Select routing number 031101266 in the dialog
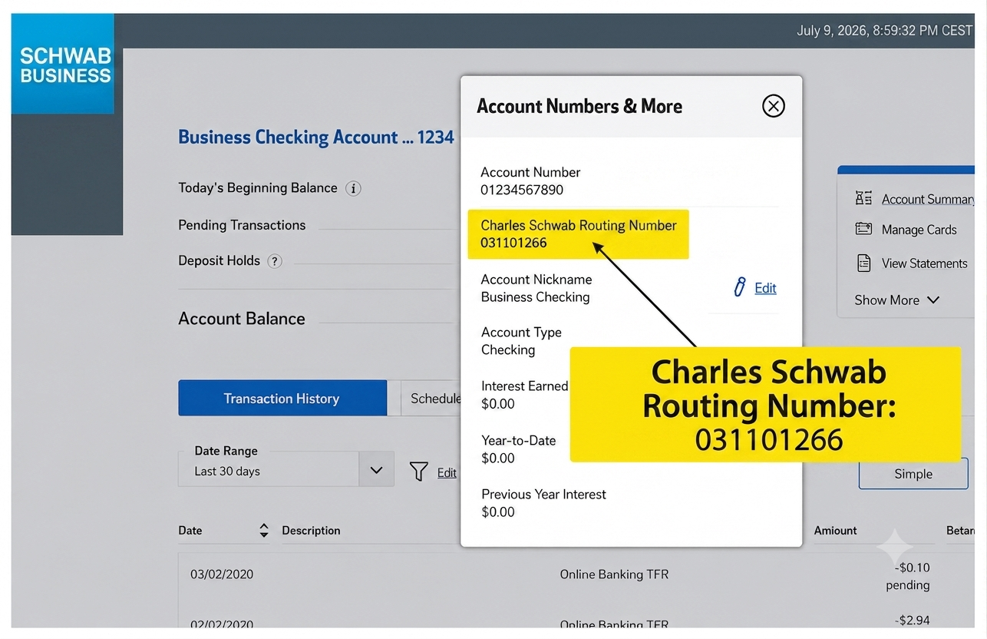 513,243
